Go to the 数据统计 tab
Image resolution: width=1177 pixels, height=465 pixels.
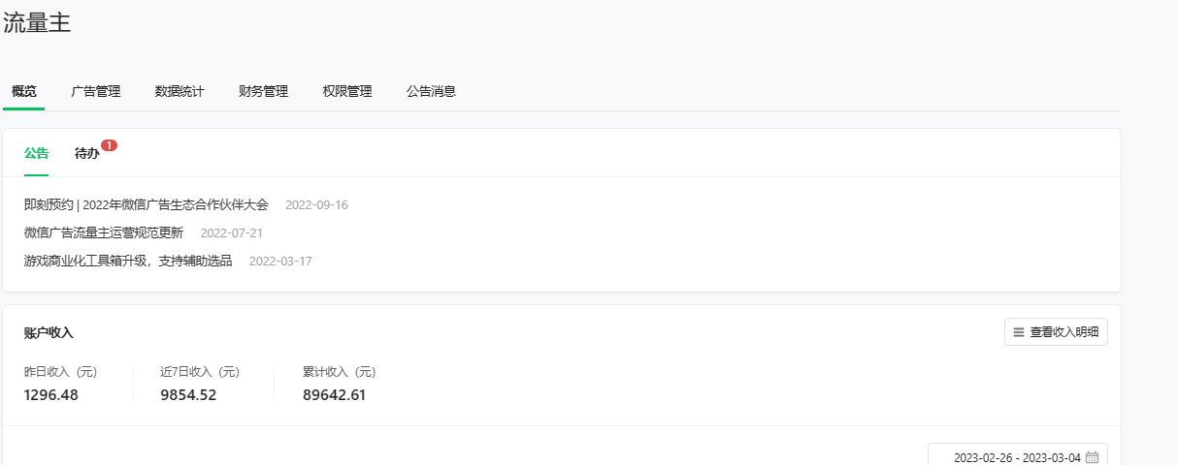point(180,92)
